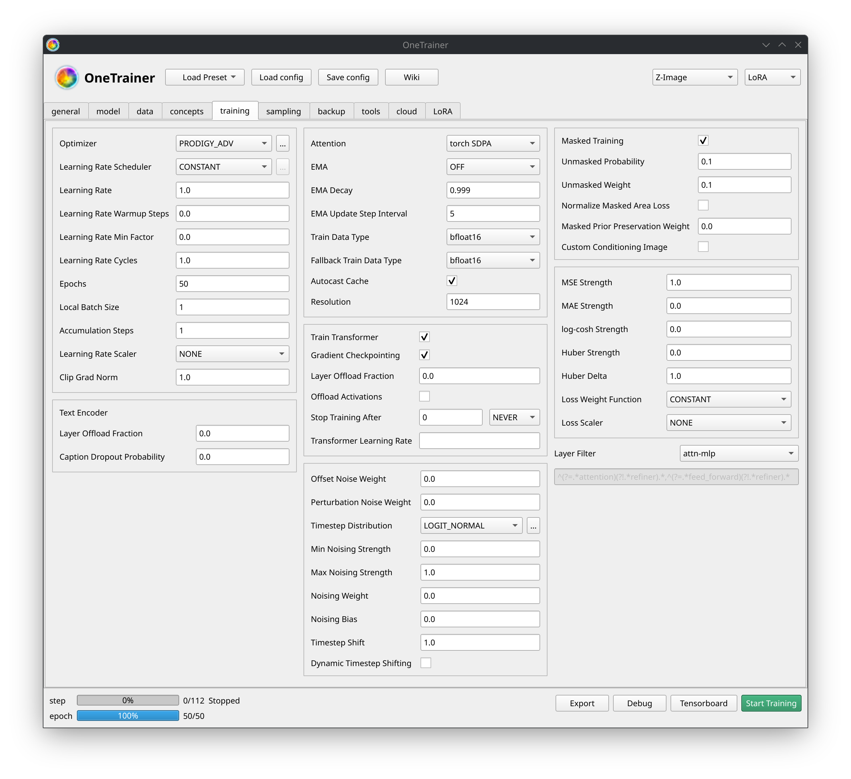The width and height of the screenshot is (851, 779).
Task: Switch to the model tab
Action: click(108, 111)
